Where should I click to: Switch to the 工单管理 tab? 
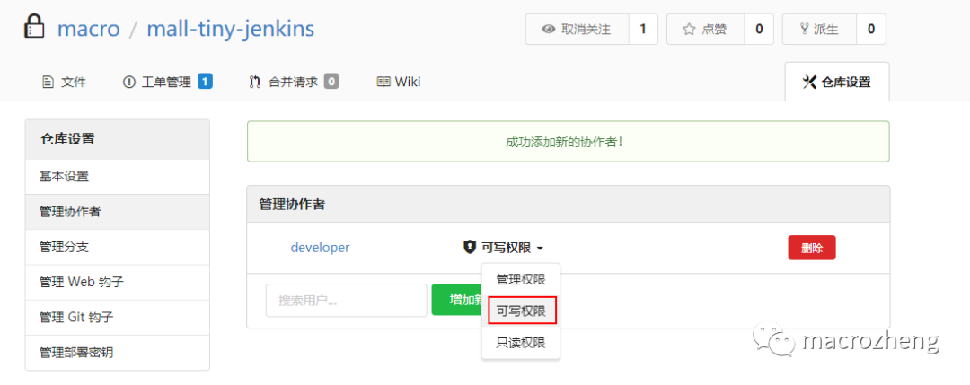[168, 82]
